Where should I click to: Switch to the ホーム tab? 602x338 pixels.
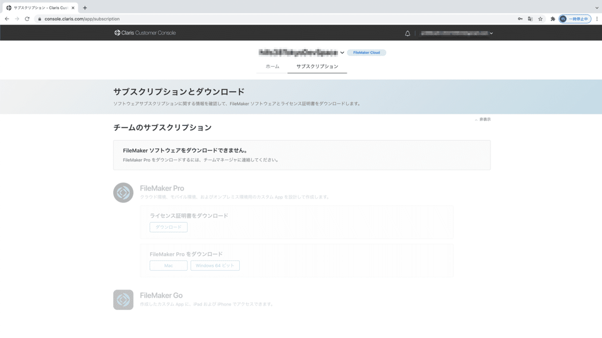(x=271, y=66)
